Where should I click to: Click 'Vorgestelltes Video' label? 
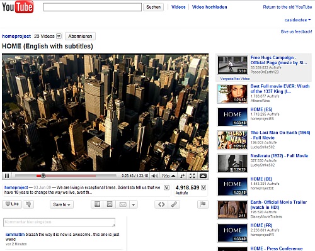(235, 79)
